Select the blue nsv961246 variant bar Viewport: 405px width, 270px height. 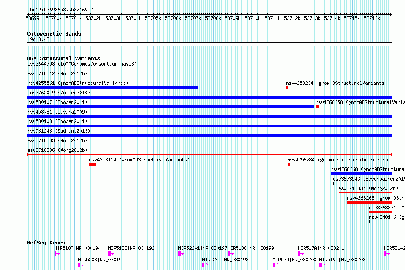(209, 135)
